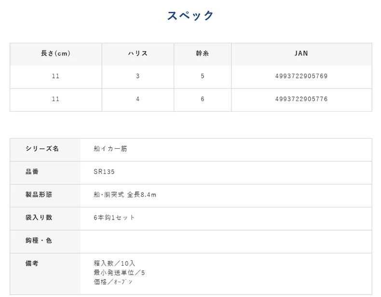Click ハリス value 3 in first row

coord(137,77)
